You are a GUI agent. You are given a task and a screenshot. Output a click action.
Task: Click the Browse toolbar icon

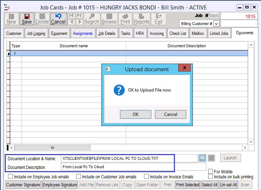109,19
